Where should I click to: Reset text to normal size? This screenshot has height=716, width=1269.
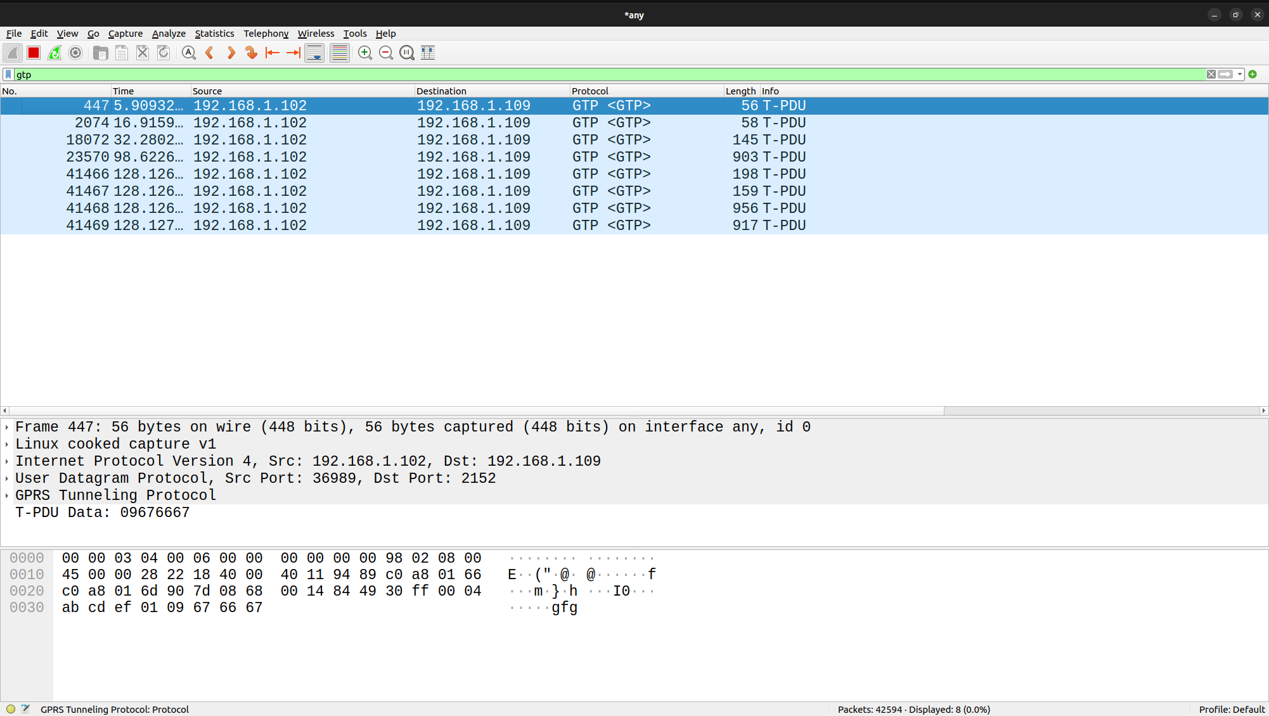(x=407, y=53)
